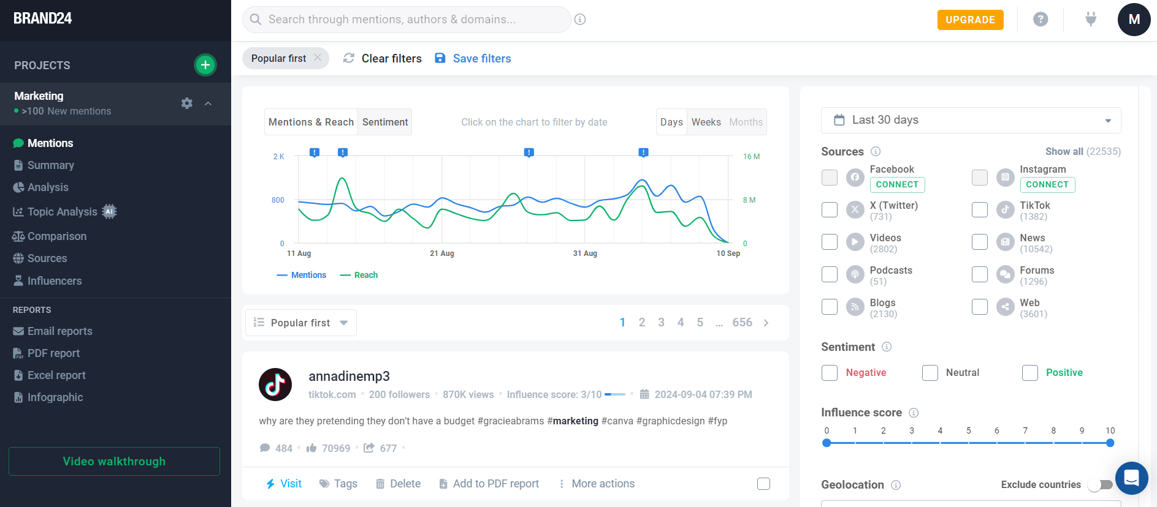Click the Influence score slider right handle

tap(1110, 443)
